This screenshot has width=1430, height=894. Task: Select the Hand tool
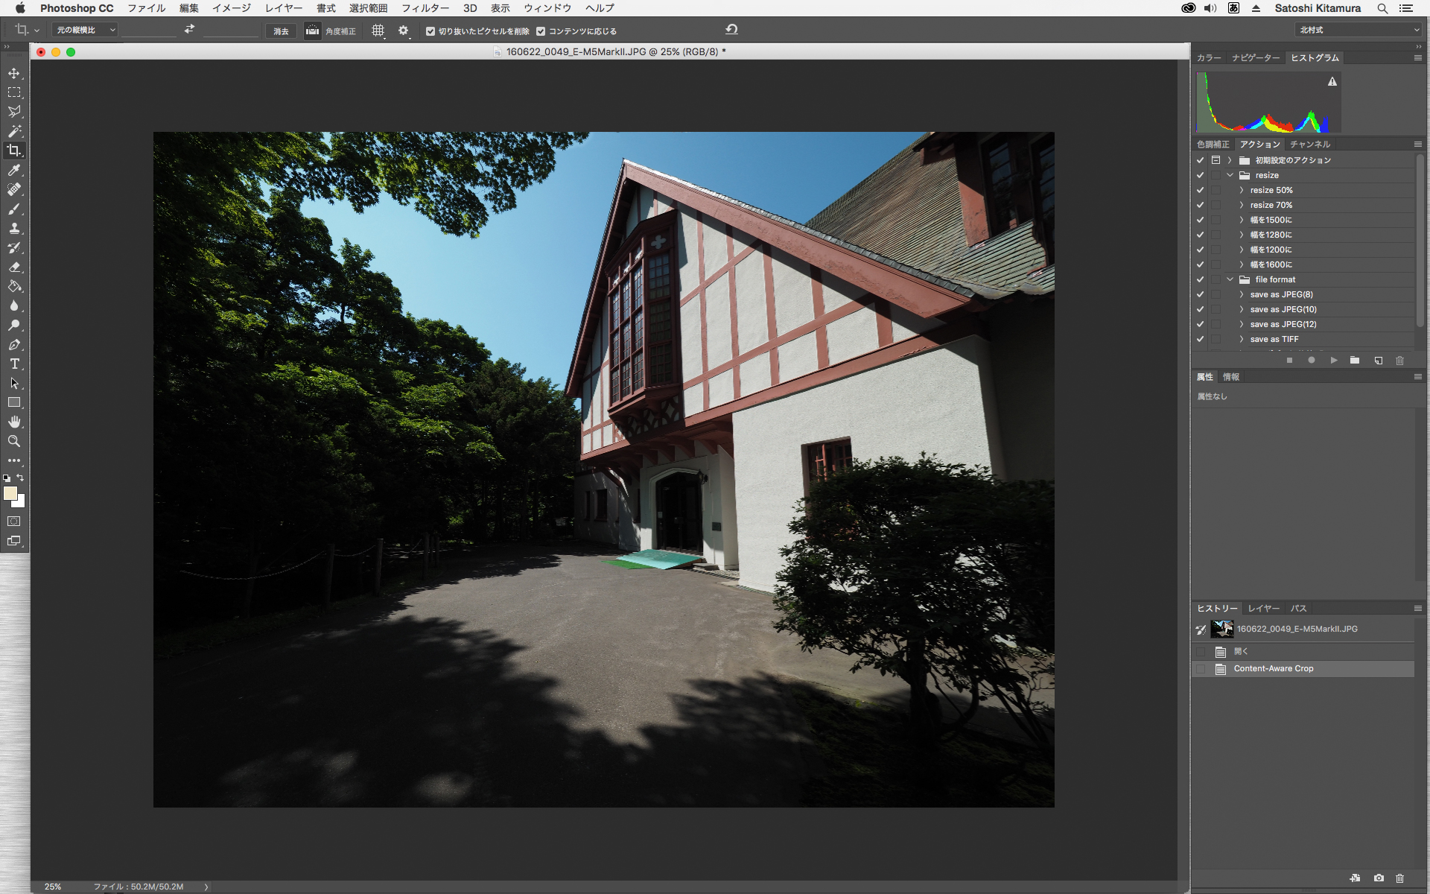click(x=14, y=422)
